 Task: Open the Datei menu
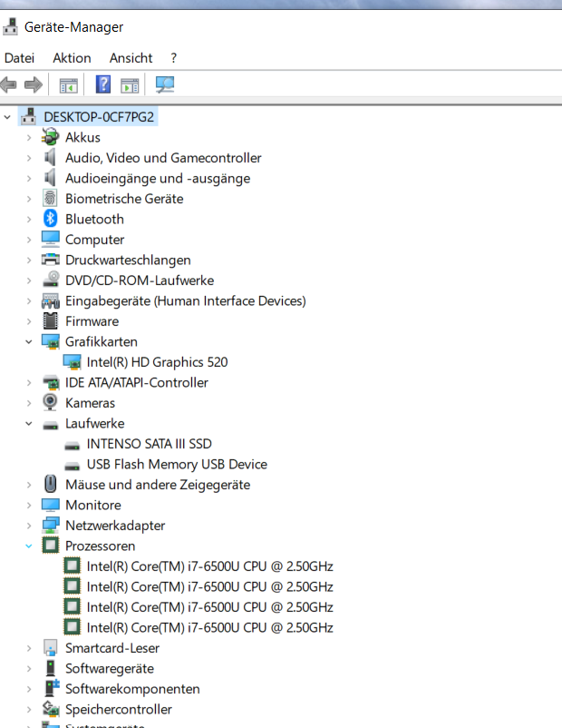coord(19,58)
